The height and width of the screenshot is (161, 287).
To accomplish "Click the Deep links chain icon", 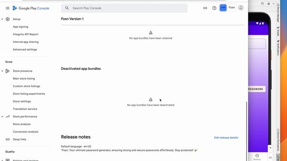I will 8,139.
